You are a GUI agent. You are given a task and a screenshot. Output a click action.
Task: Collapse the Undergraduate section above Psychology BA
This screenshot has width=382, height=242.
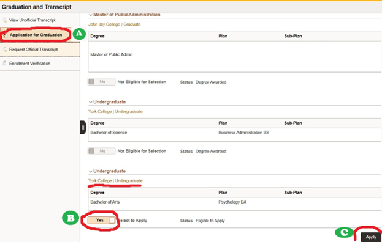tap(91, 171)
